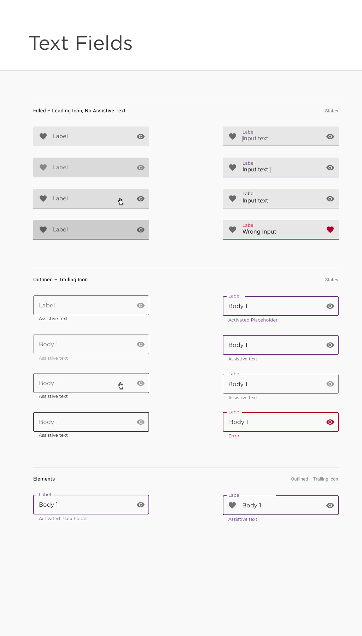Toggle eye in unlabeled purple-bordered Body 1 field

point(330,345)
